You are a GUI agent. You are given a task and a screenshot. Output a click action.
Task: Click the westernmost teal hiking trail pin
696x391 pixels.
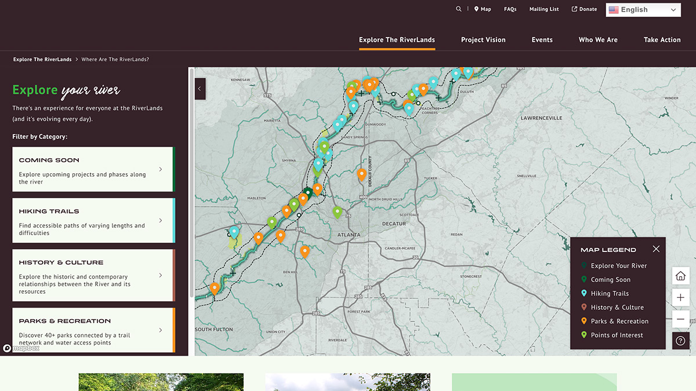pyautogui.click(x=234, y=232)
